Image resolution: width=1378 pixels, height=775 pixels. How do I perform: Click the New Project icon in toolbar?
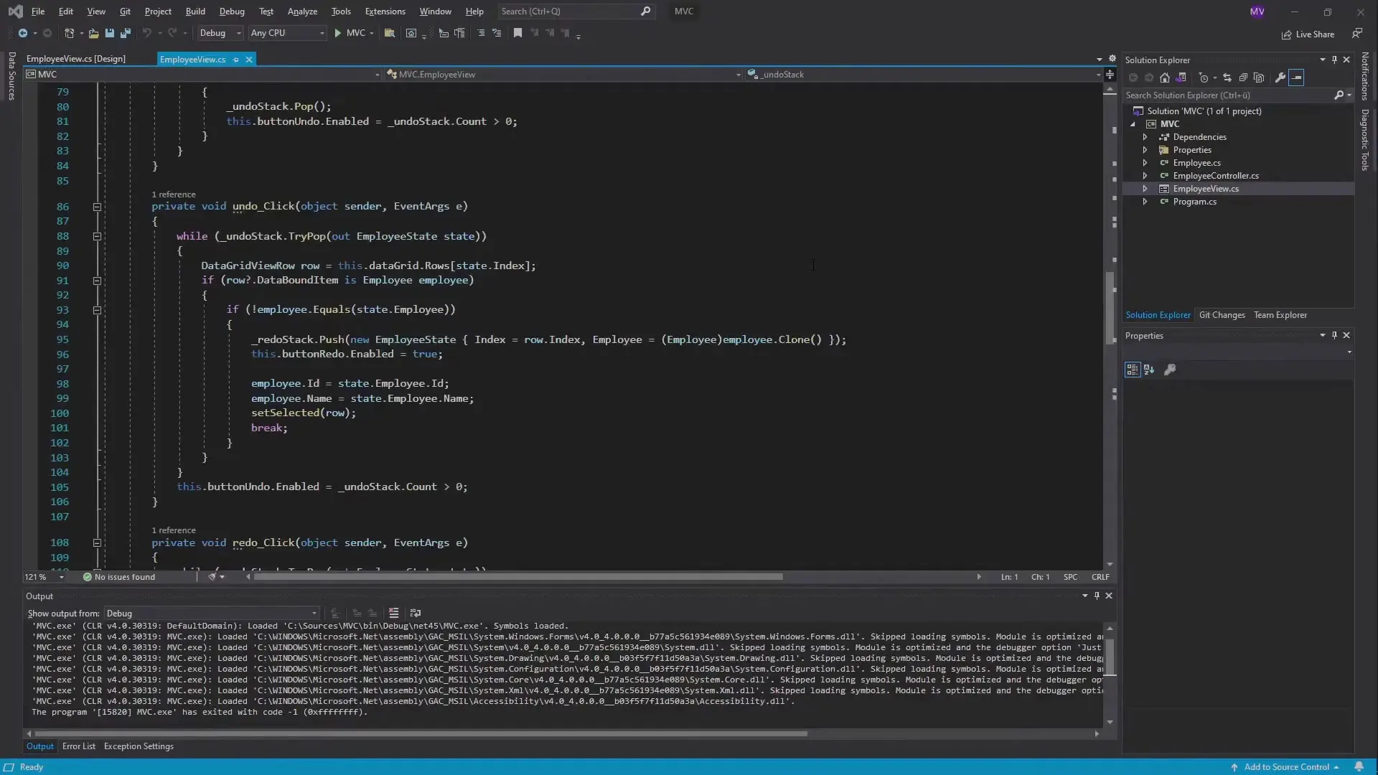(x=70, y=33)
